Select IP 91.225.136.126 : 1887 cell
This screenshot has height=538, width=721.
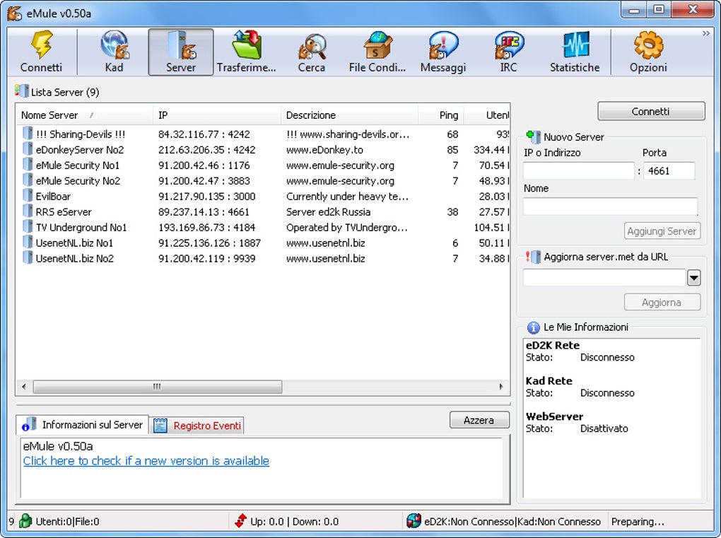click(210, 242)
